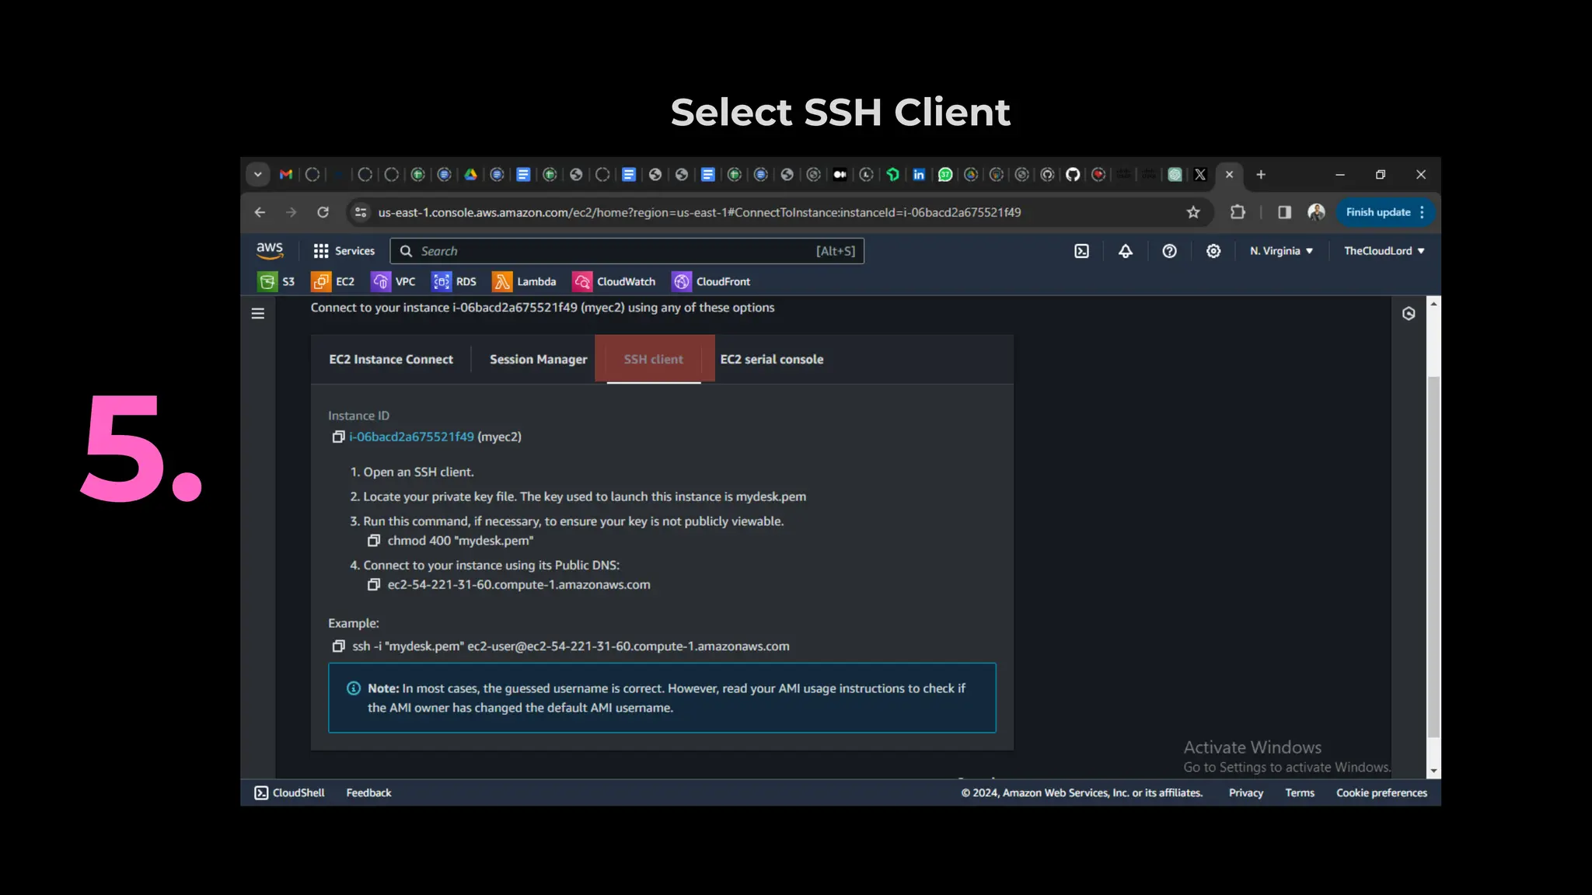Click the chmod 400 "mydesk.pem" text
This screenshot has height=895, width=1592.
[x=460, y=541]
